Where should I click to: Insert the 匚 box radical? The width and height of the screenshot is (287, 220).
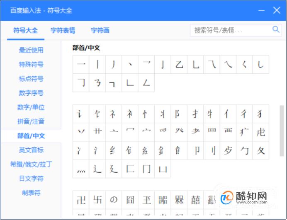(130, 169)
